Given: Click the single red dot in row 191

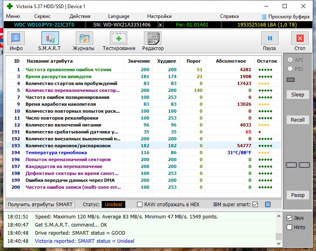Looking at the screenshot, I should pos(259,132).
